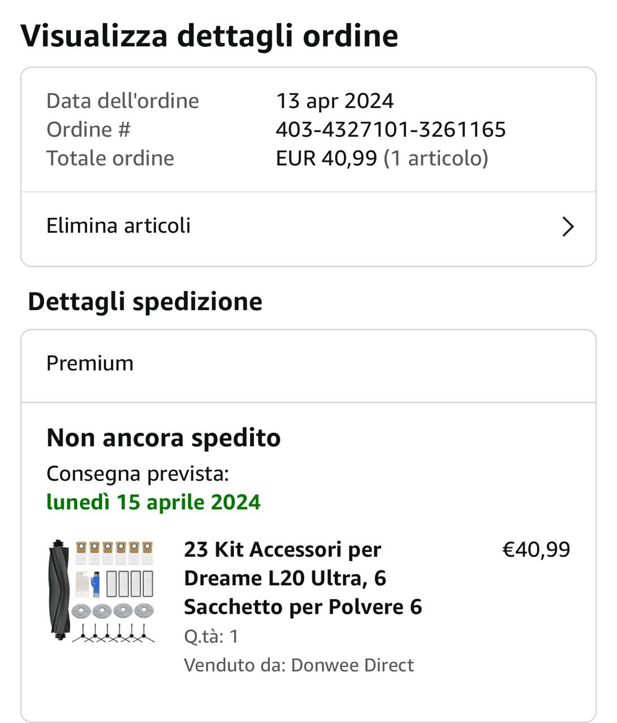The width and height of the screenshot is (617, 723).
Task: Click the EUR 40,99 order total
Action: 326,158
